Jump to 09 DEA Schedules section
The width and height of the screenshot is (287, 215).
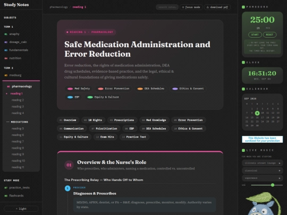tap(154, 128)
